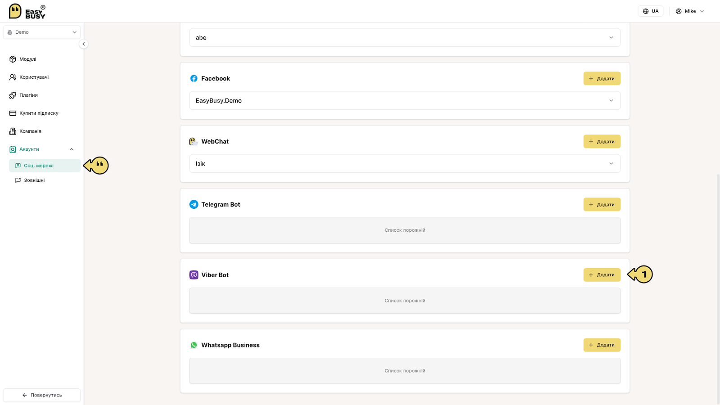Image resolution: width=720 pixels, height=405 pixels.
Task: Open the Модулі cube icon
Action: (x=13, y=59)
